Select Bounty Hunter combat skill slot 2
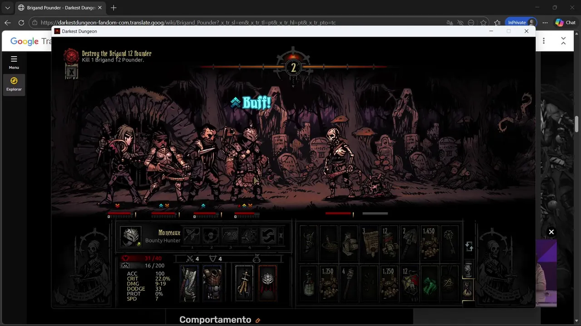Screen dimensions: 581x326 211,236
